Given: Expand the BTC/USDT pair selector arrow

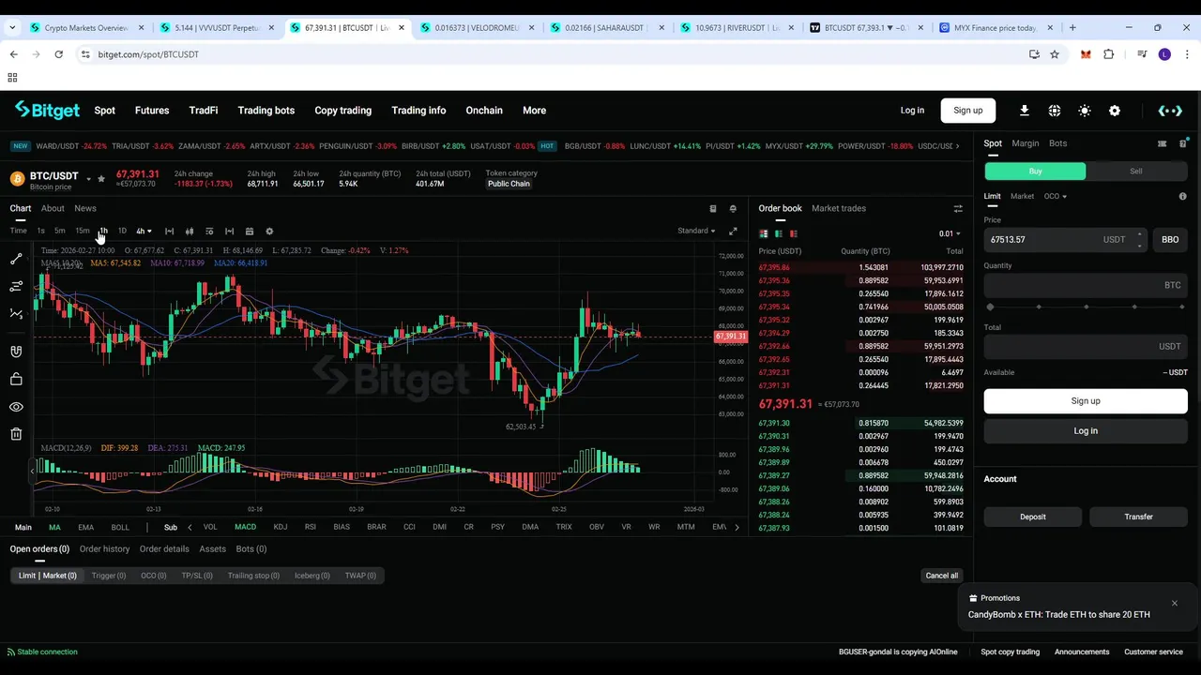Looking at the screenshot, I should point(89,178).
